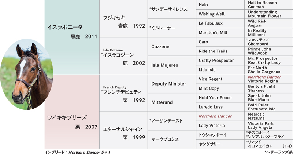This screenshot has height=156, width=293.
Task: Click the ノーザンテースト entry
Action: tap(172, 121)
